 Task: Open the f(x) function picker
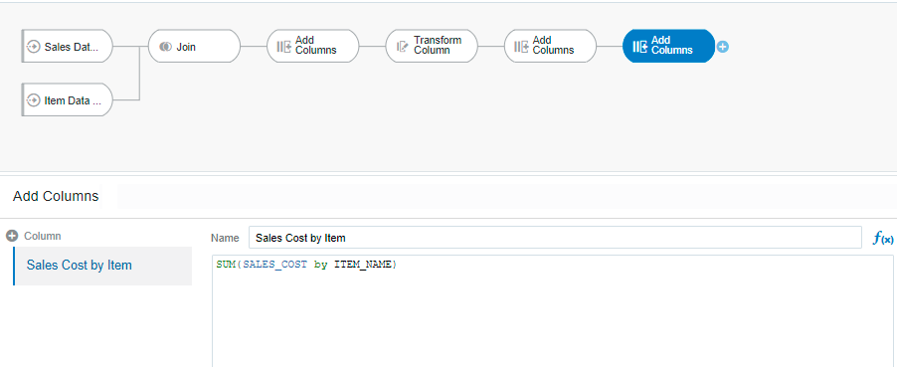point(883,238)
